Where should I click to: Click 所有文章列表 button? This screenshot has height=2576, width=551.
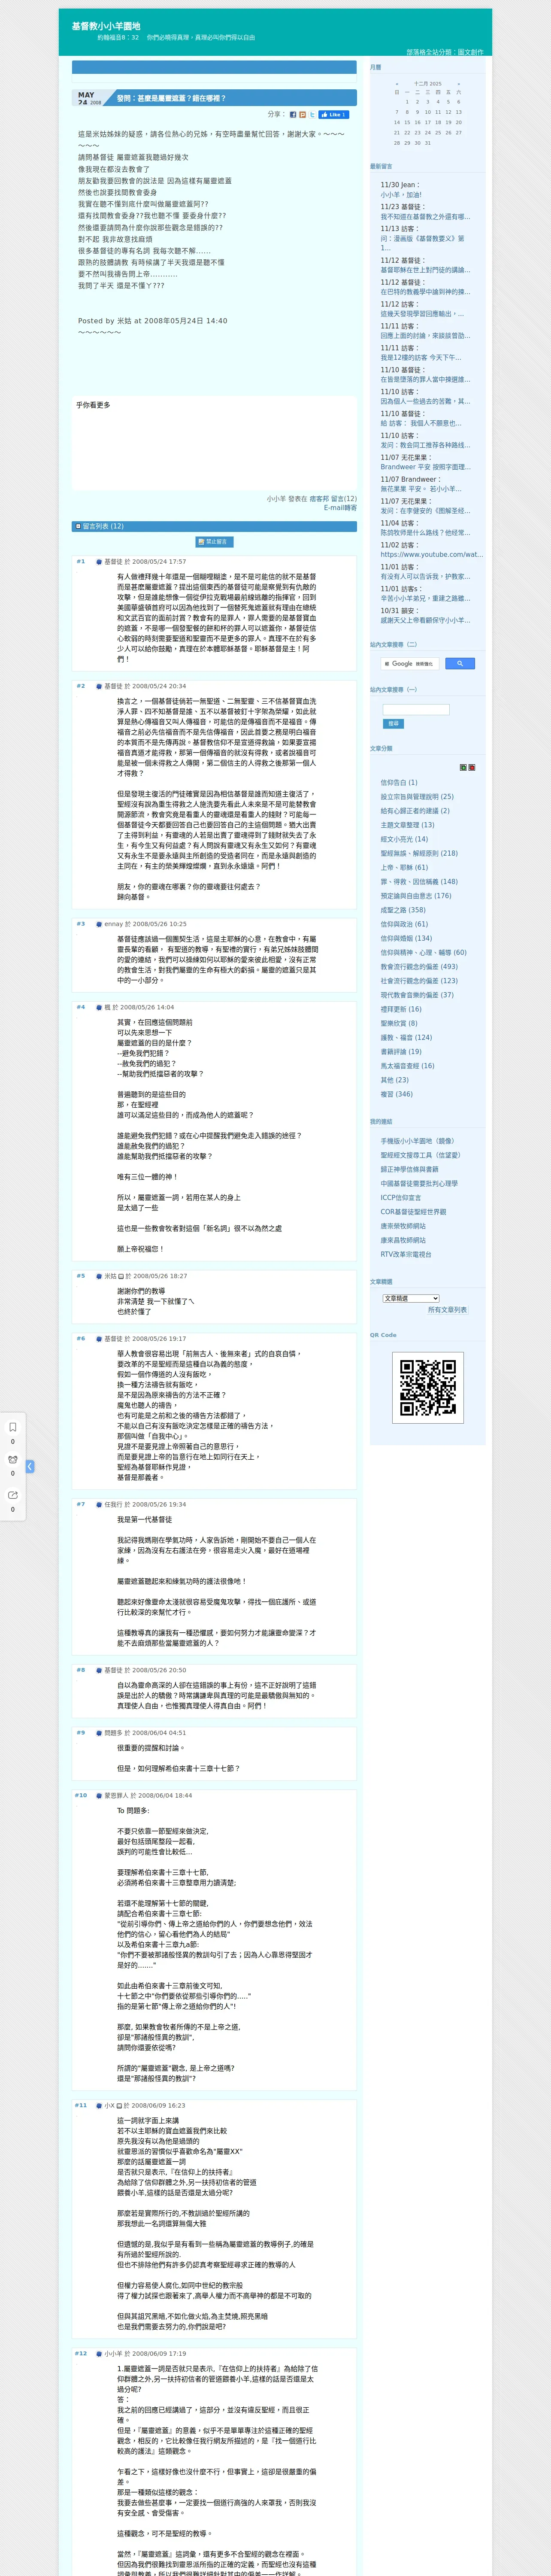pyautogui.click(x=447, y=1310)
